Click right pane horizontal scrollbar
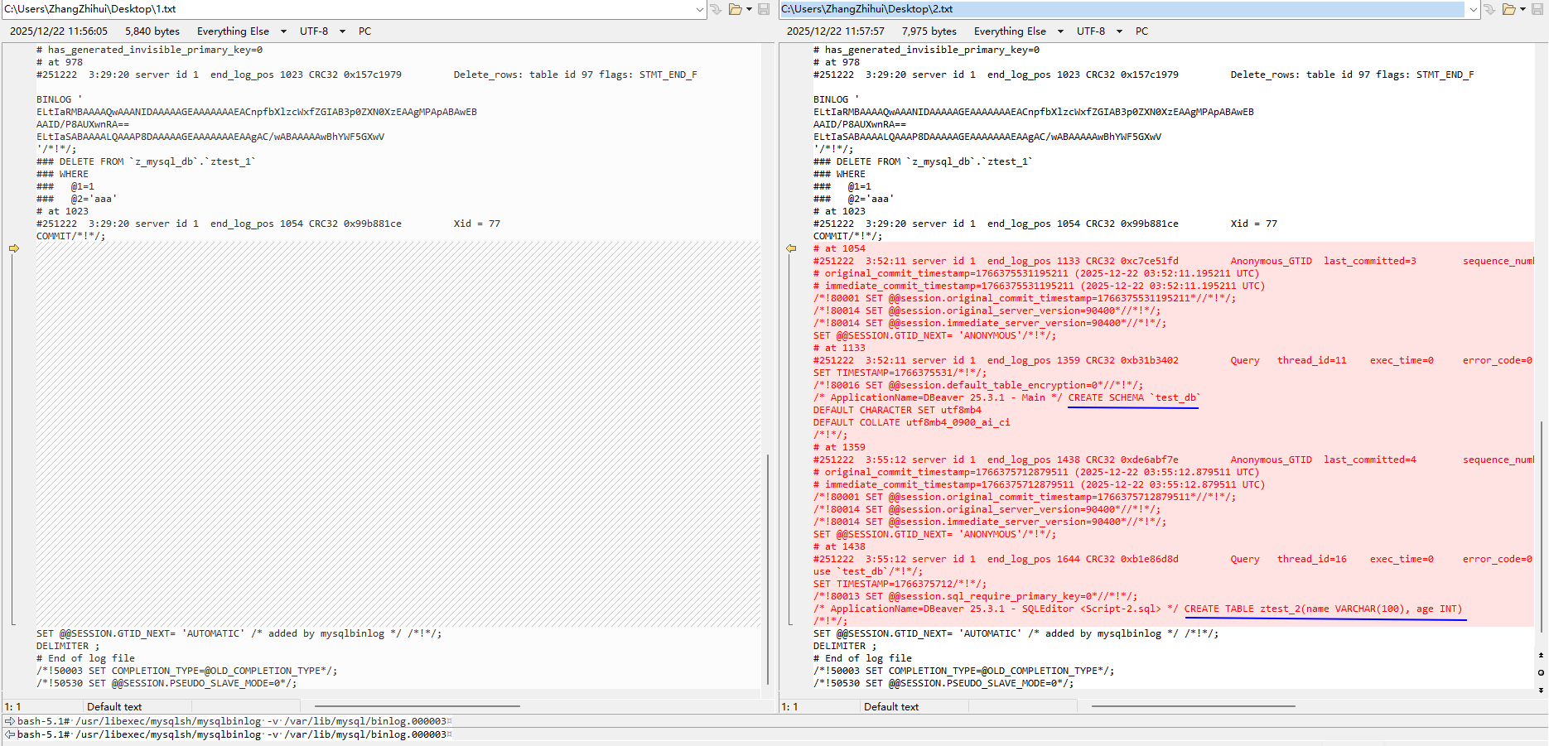Viewport: 1549px width, 746px height. pyautogui.click(x=1193, y=706)
